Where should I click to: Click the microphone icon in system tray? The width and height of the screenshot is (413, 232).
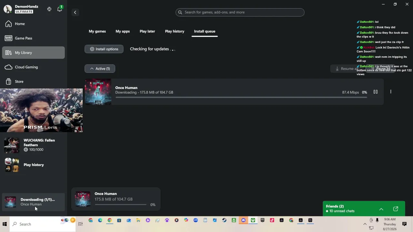coord(377,220)
